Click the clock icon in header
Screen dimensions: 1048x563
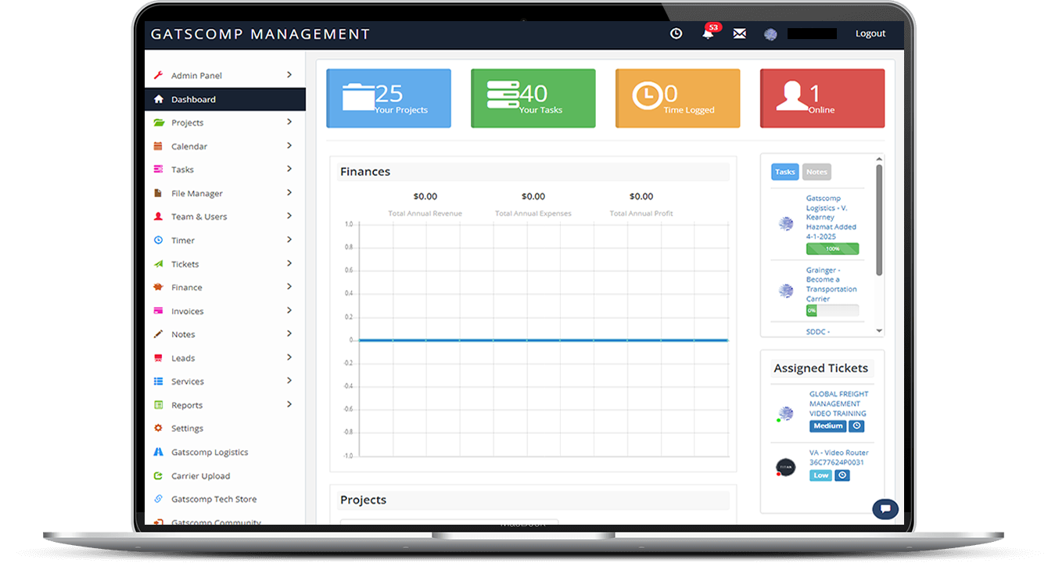click(677, 34)
